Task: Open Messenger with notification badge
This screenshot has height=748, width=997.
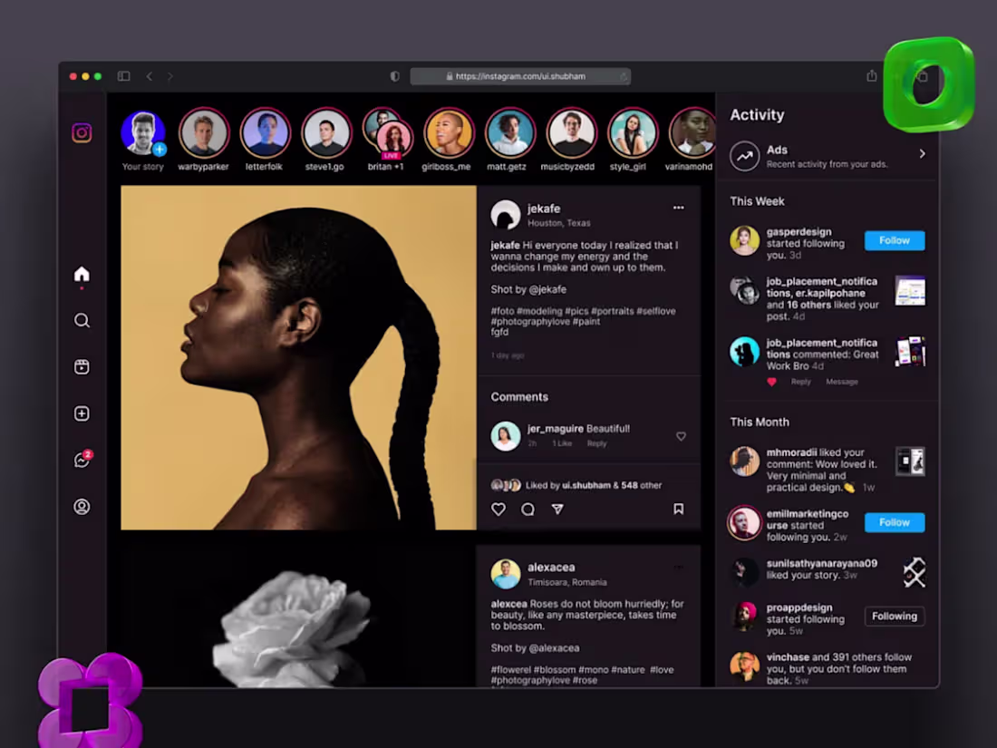Action: point(82,459)
